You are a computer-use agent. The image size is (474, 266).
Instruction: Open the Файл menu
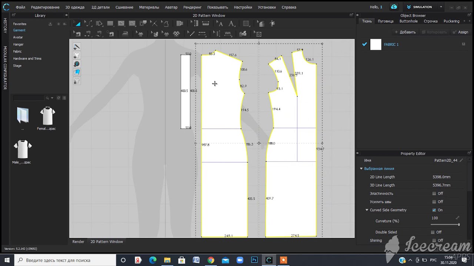coord(20,7)
